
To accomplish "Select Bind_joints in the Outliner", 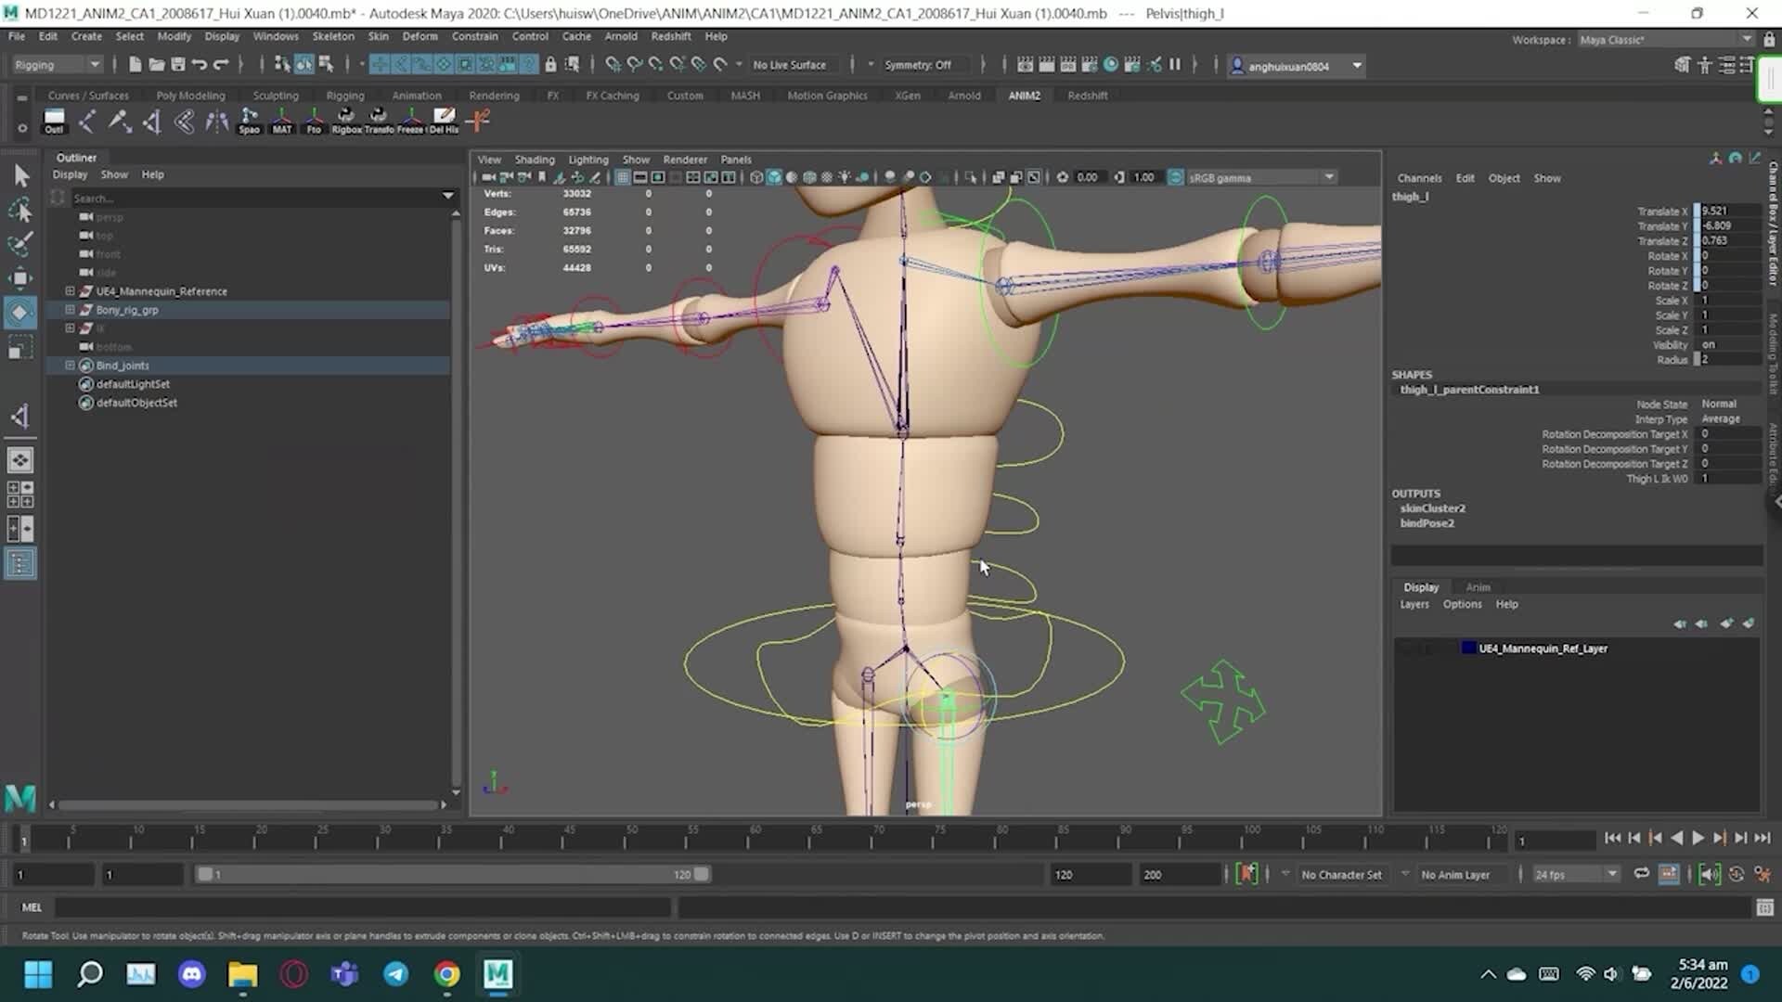I will [122, 365].
